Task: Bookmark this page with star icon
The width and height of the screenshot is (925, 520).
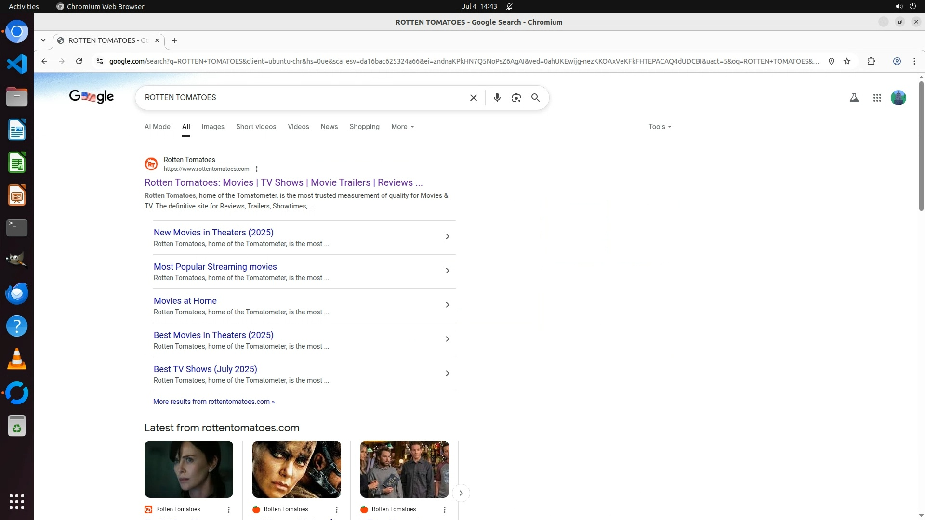Action: coord(847,61)
